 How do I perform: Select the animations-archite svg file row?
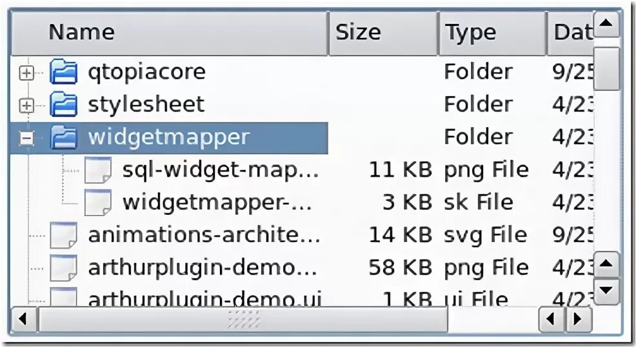pos(204,235)
